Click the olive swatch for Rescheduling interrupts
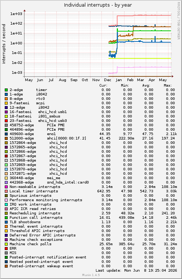182x279 pixels. coord(6,214)
